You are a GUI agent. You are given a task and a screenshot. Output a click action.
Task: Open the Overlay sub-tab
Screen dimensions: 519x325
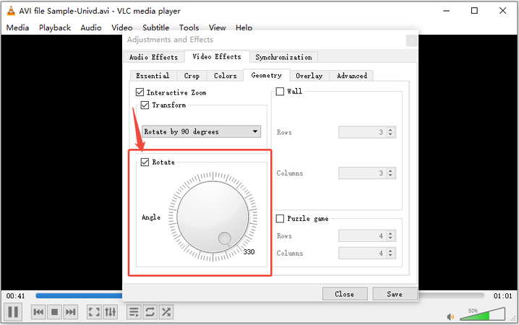(x=309, y=76)
